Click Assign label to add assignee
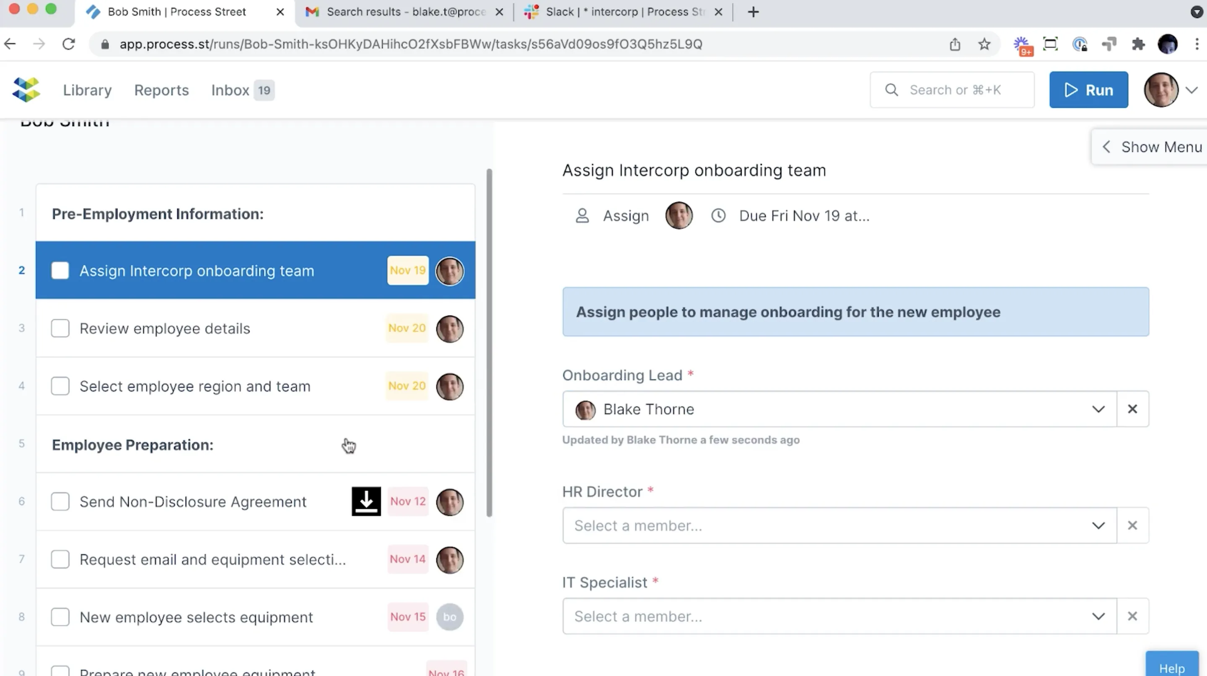 [626, 215]
